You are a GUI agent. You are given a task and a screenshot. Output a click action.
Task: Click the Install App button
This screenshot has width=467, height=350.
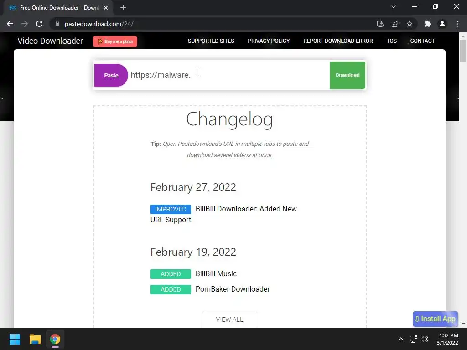tap(435, 319)
